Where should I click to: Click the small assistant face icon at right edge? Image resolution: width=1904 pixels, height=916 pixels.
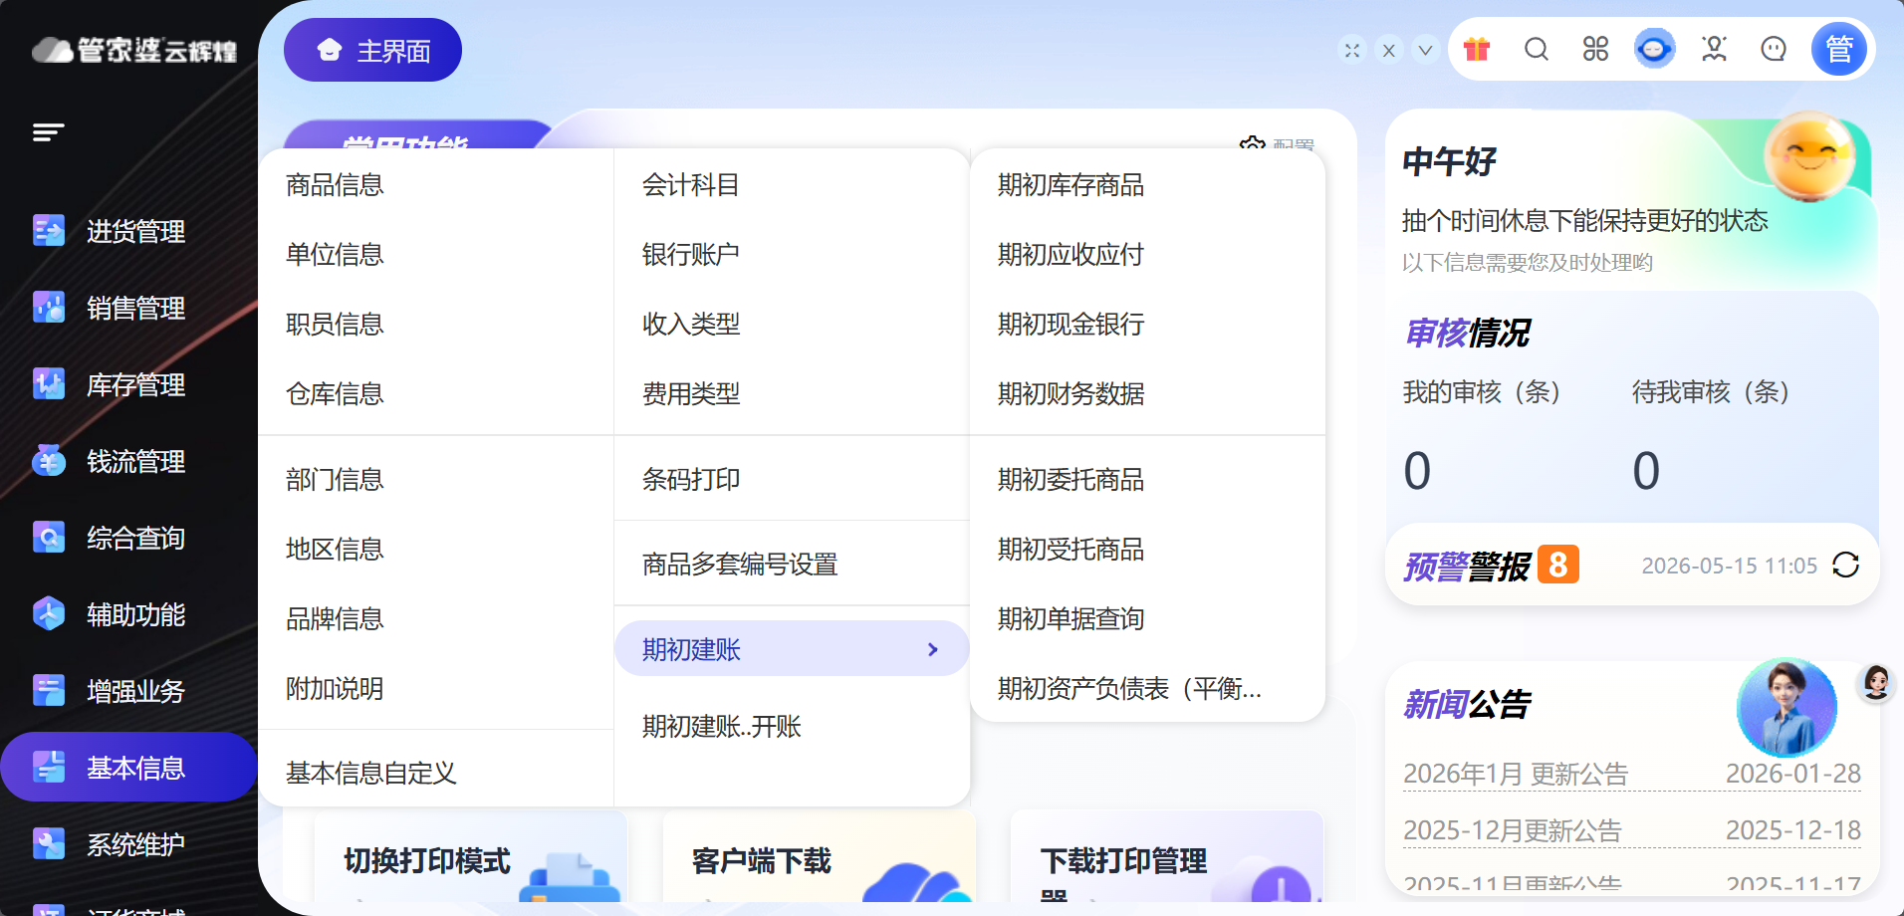[1876, 683]
